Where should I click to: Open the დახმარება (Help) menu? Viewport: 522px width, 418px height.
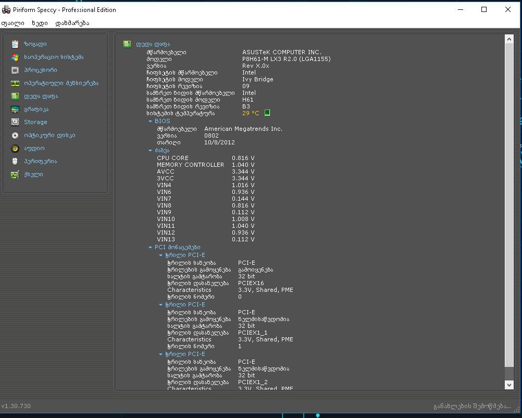(72, 23)
